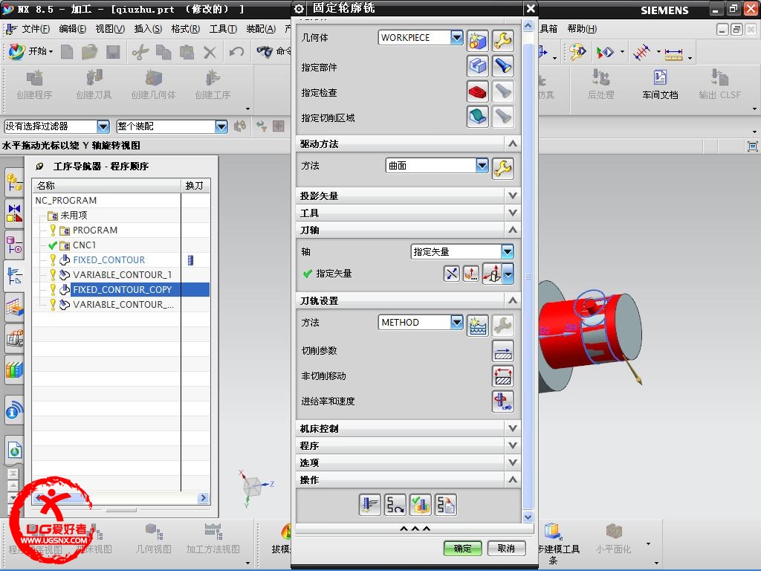Click the undo arrow in the toolbar
Image resolution: width=761 pixels, height=571 pixels.
[x=236, y=51]
